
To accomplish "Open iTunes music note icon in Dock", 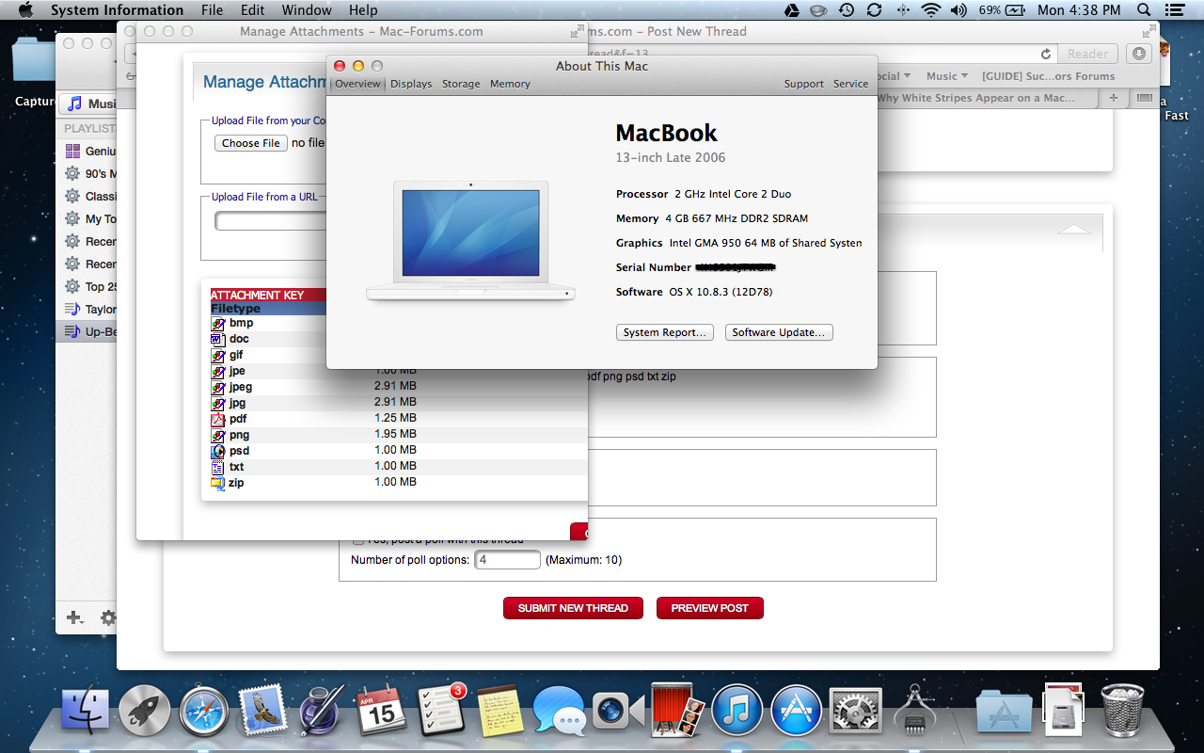I will click(737, 710).
